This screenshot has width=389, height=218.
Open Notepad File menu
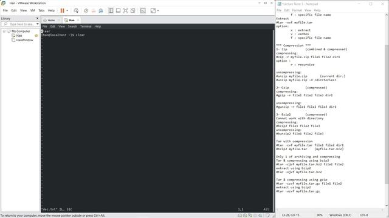279,10
